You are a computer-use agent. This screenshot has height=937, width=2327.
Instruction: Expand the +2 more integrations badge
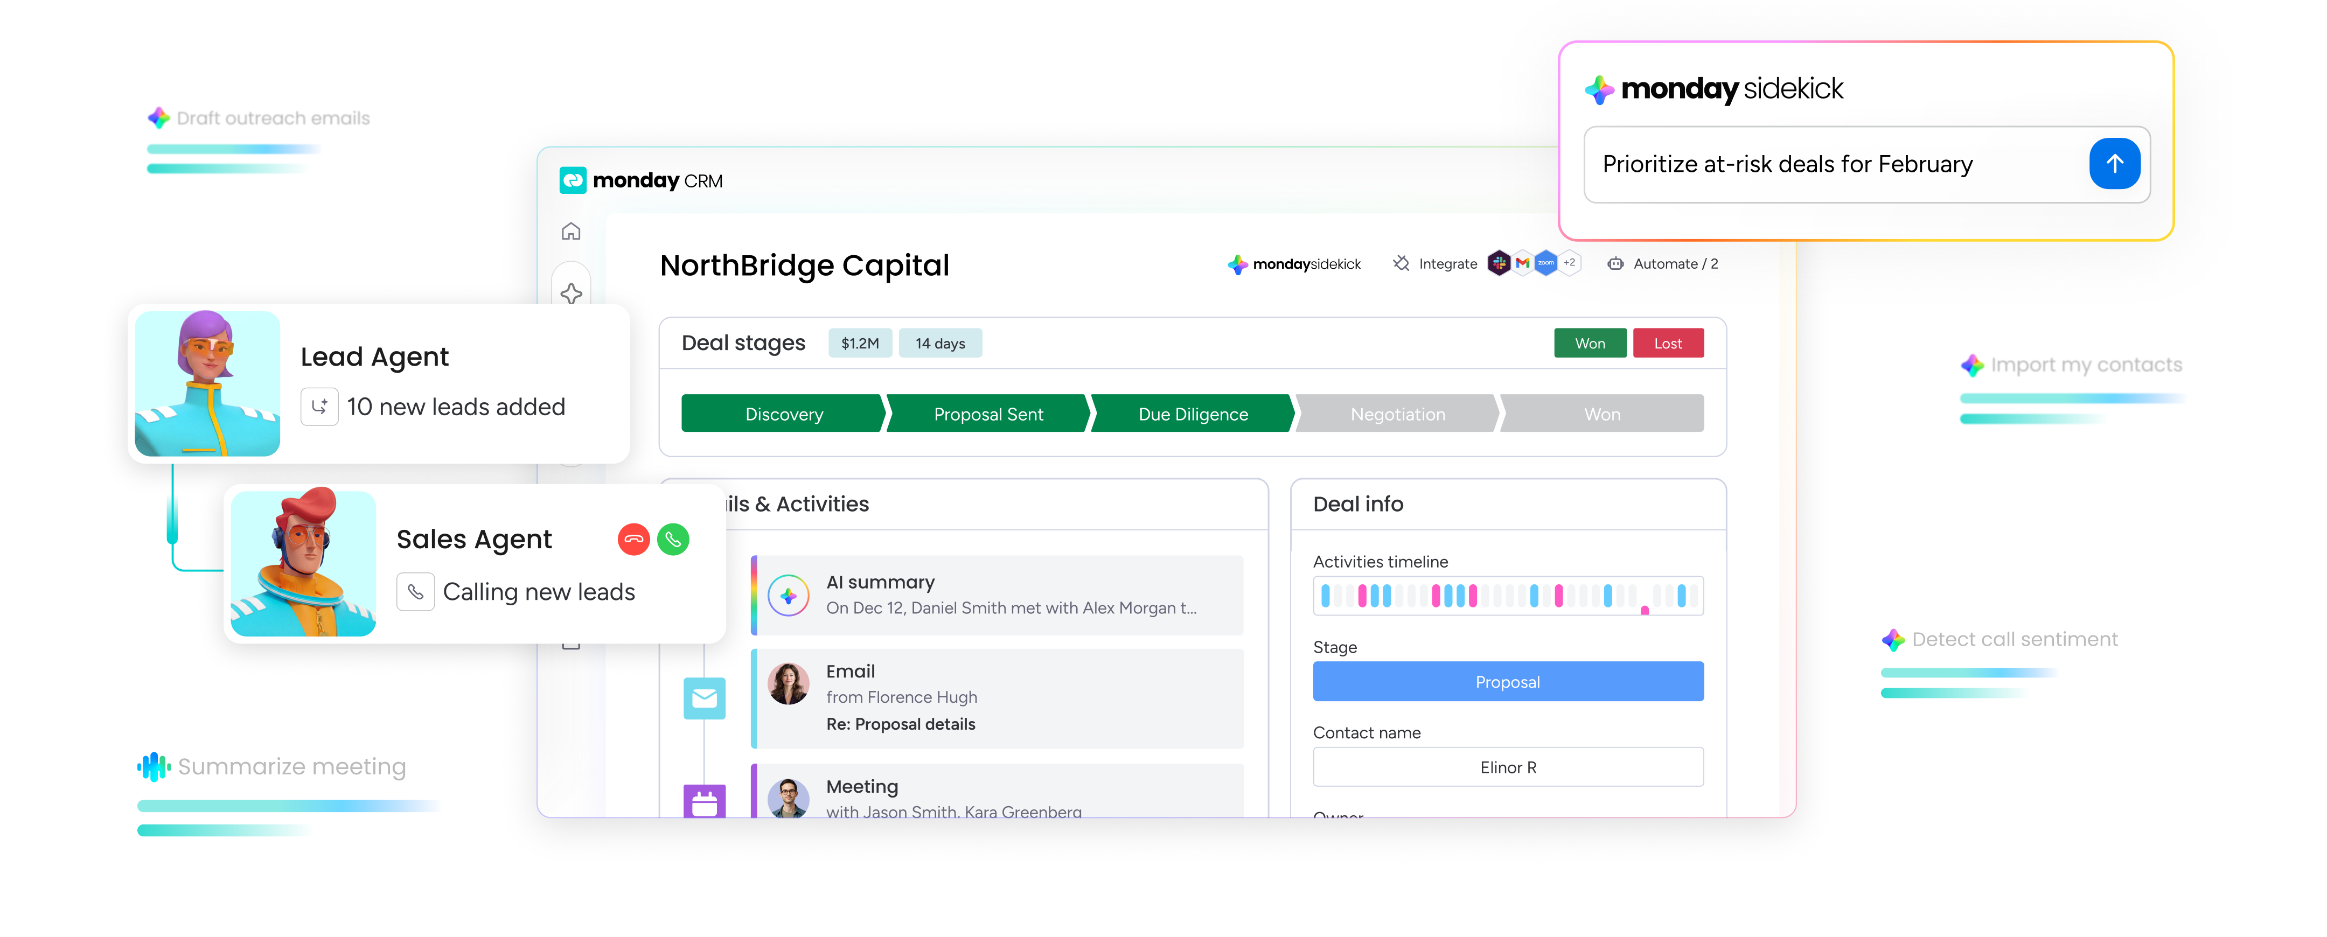pyautogui.click(x=1570, y=263)
